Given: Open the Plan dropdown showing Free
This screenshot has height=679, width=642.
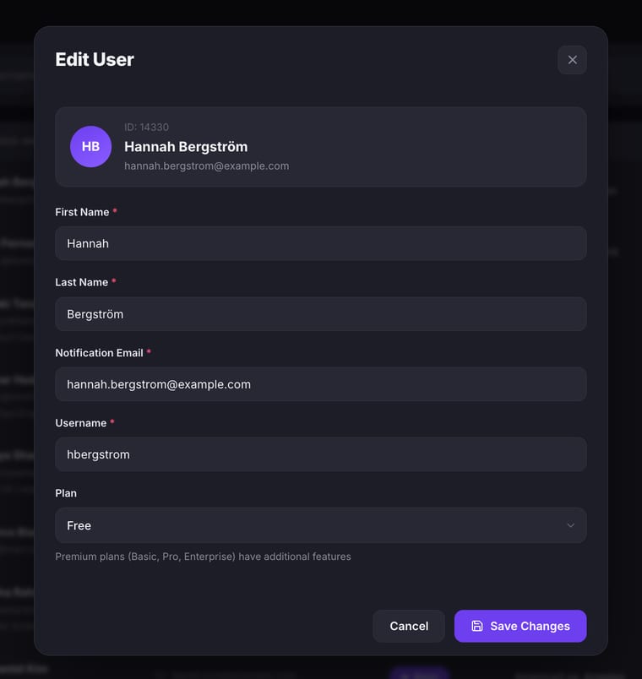Looking at the screenshot, I should [320, 525].
